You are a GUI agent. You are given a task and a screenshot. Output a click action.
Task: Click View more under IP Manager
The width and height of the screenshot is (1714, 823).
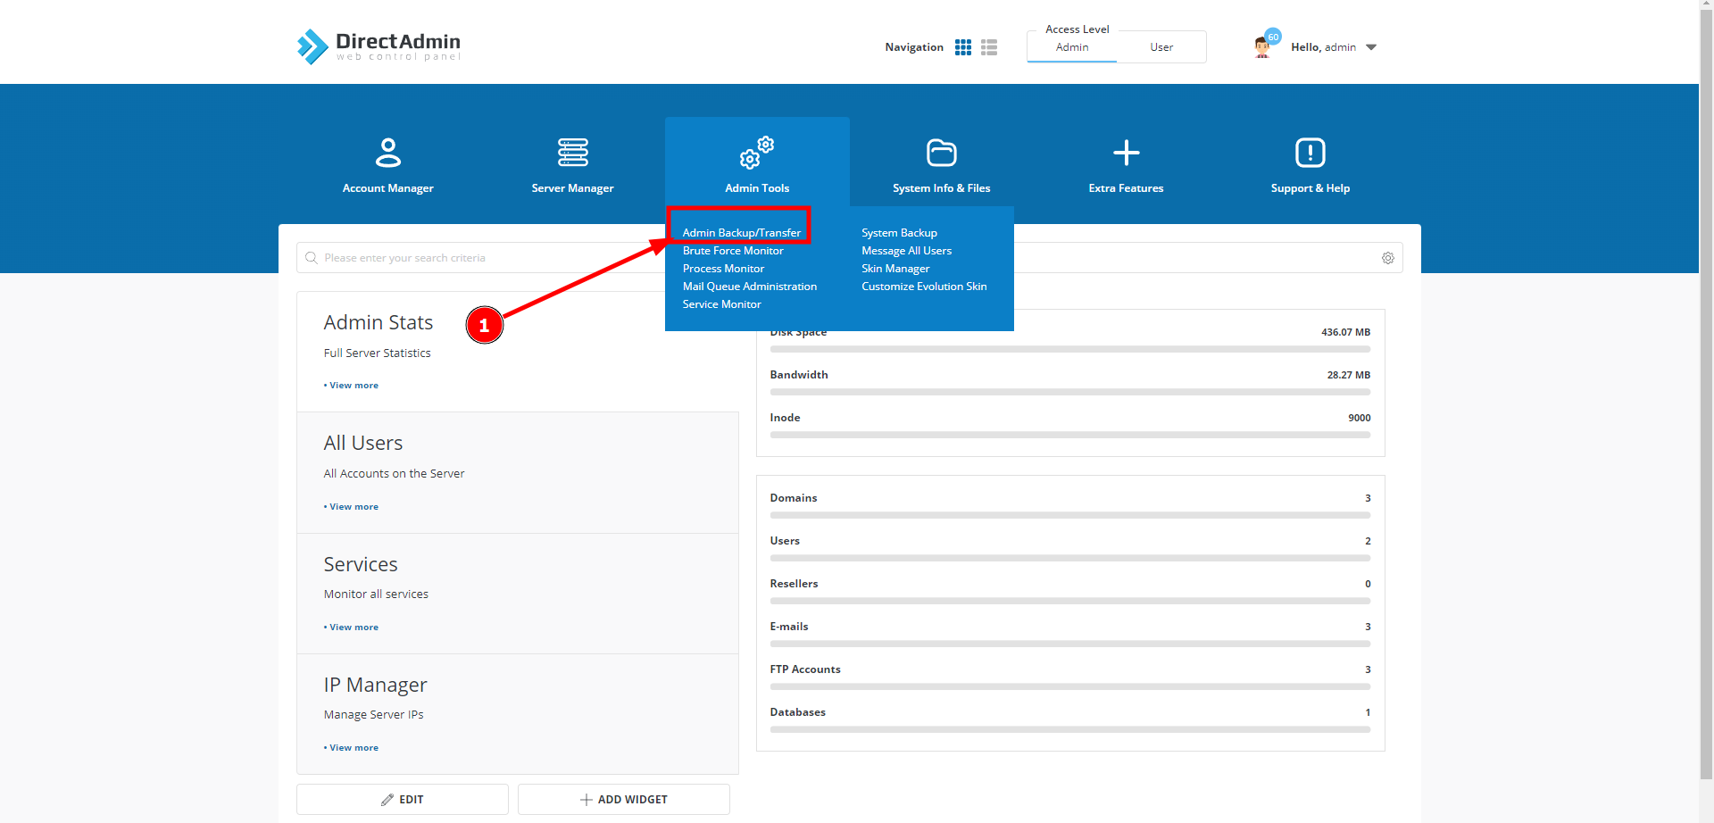354,748
